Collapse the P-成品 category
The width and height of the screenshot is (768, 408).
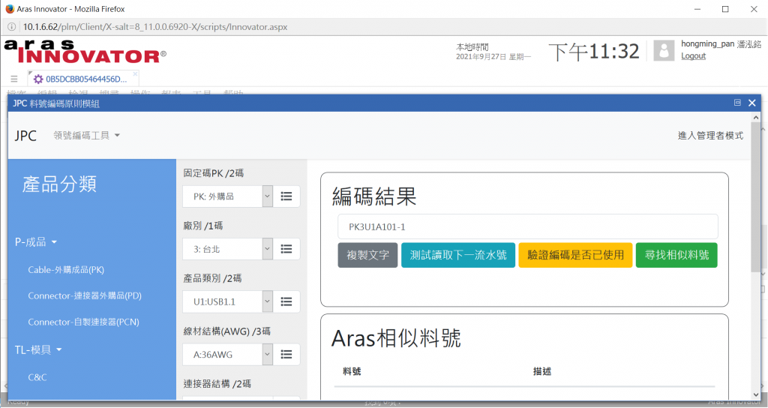36,242
